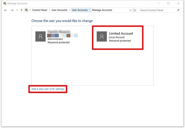Open the Administrator account avatar
185x128 pixels.
click(40, 37)
